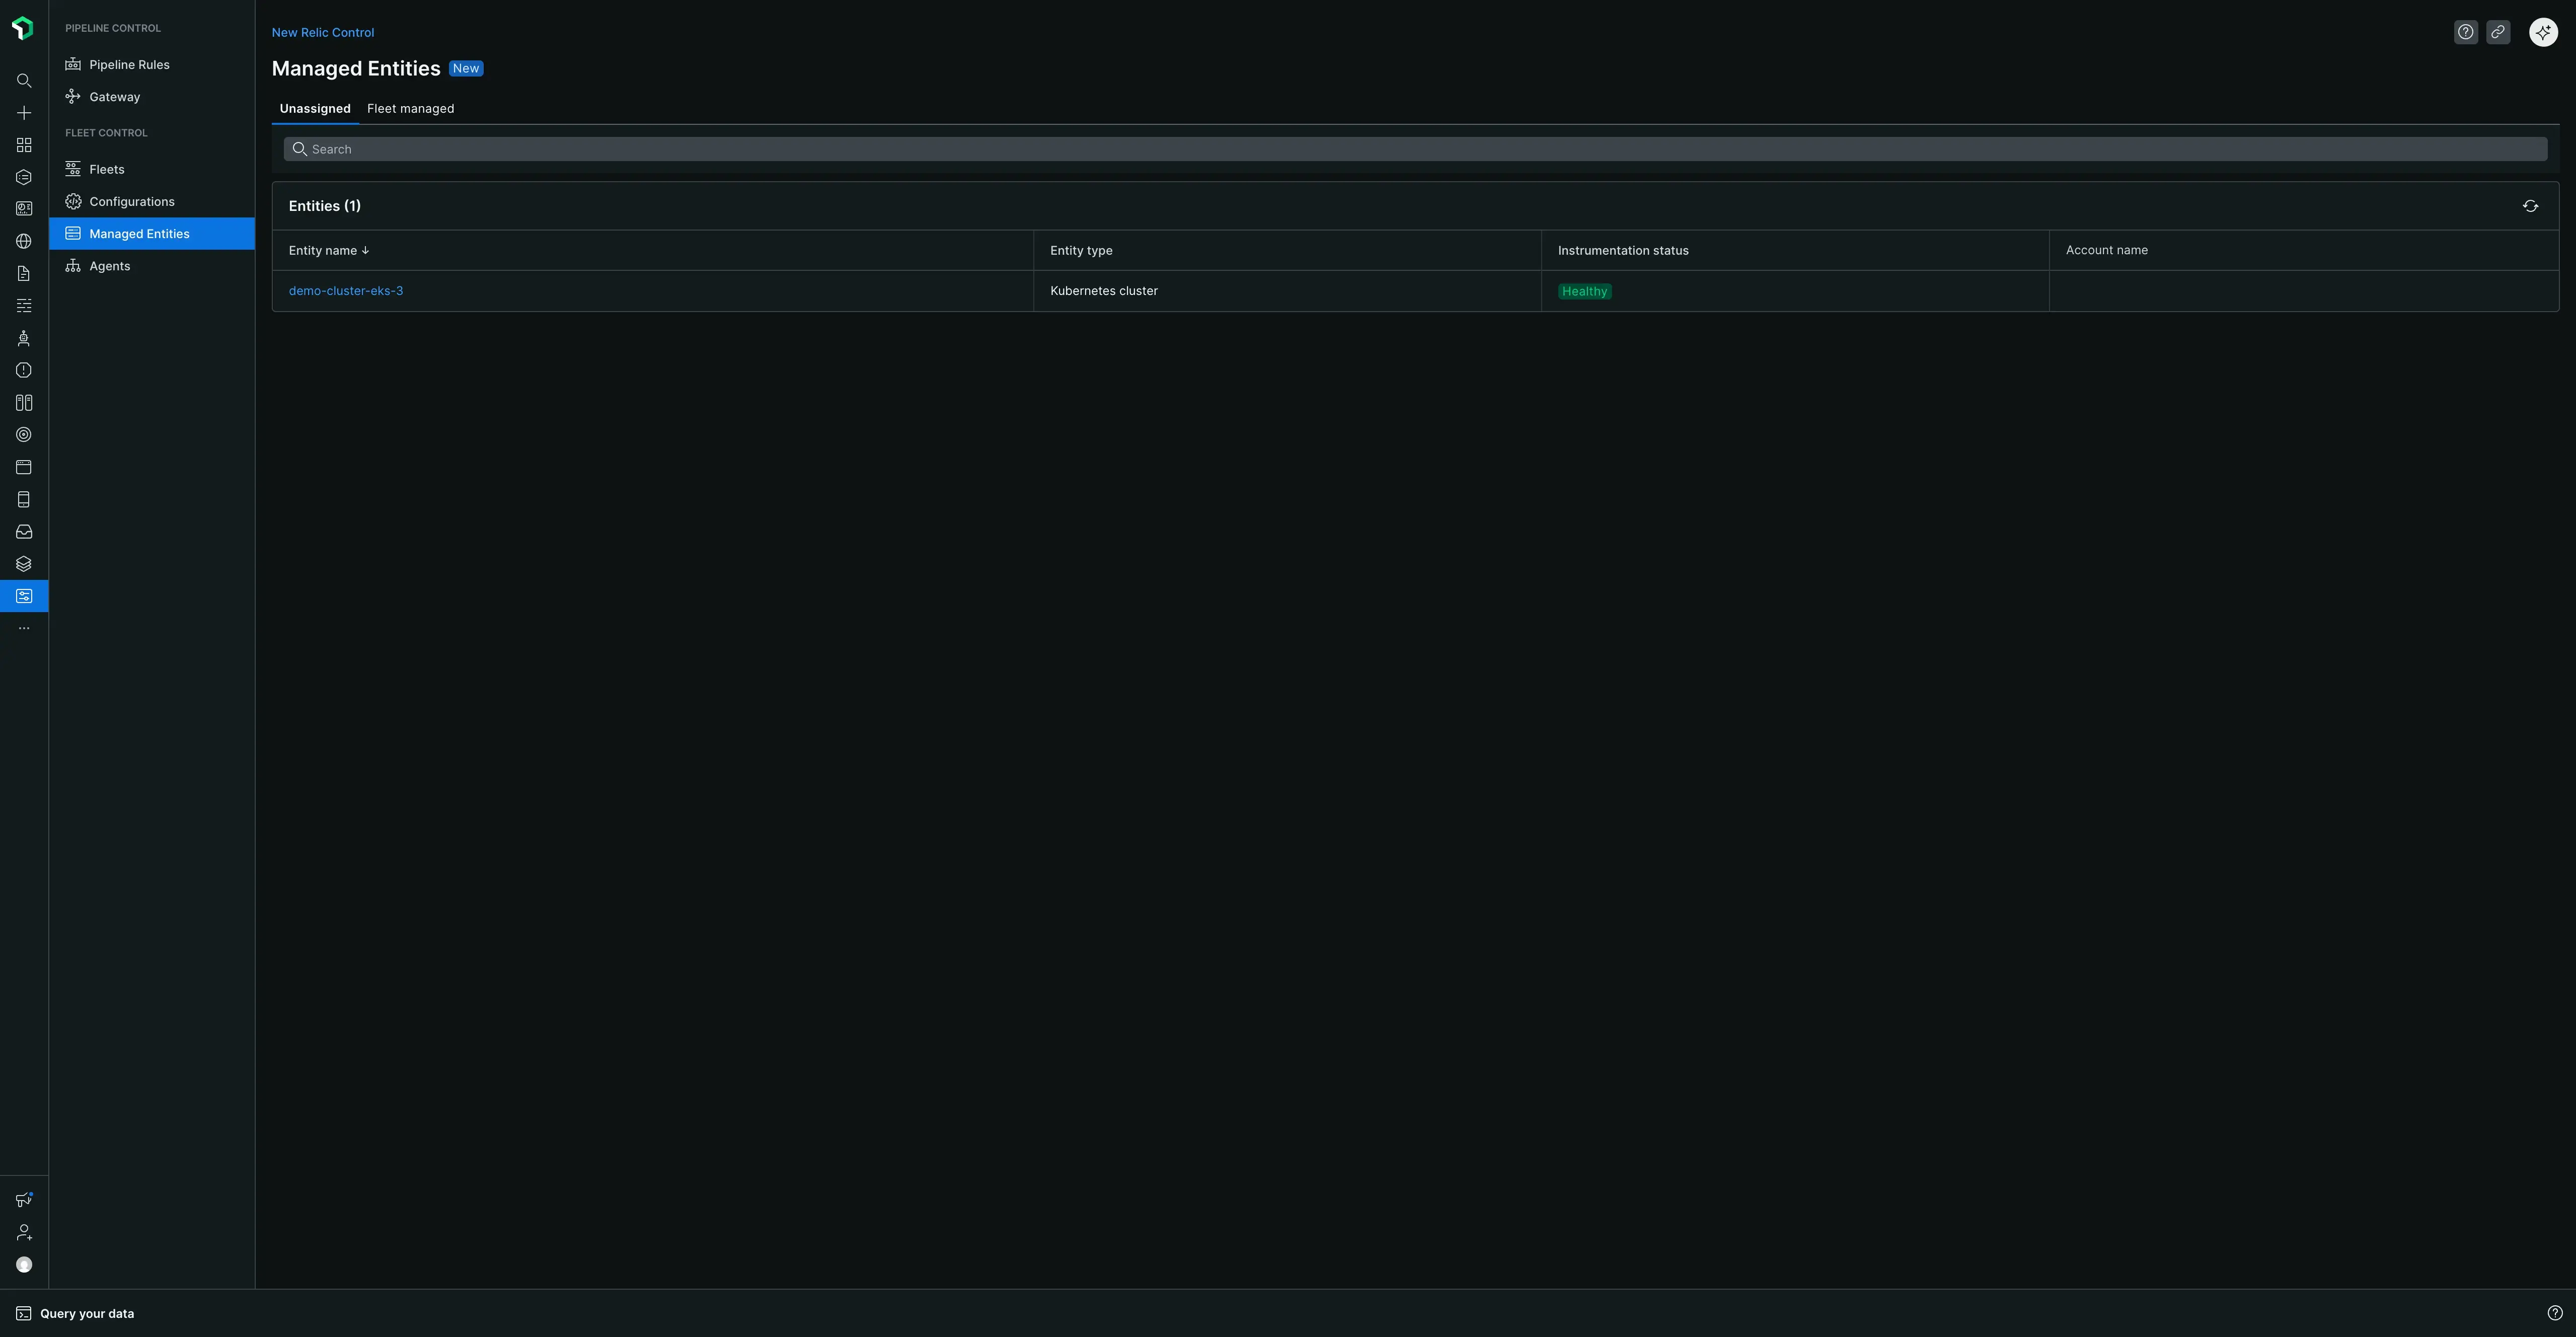The image size is (2576, 1337).
Task: Open the add-user icon in the left rail
Action: tap(23, 1232)
